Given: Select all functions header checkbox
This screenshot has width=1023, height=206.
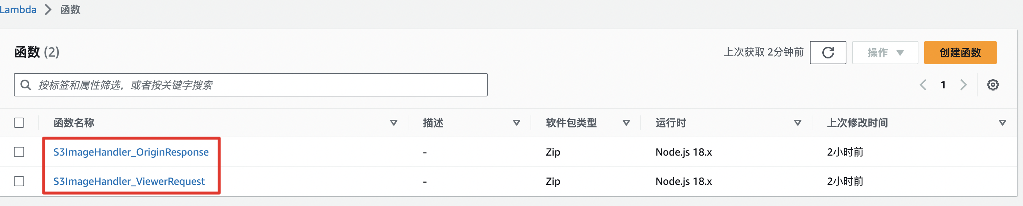Looking at the screenshot, I should pos(19,123).
